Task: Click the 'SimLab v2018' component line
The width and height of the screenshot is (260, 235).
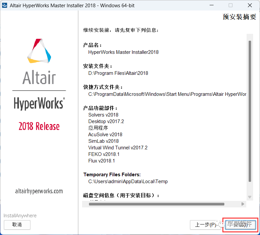Action: [103, 141]
